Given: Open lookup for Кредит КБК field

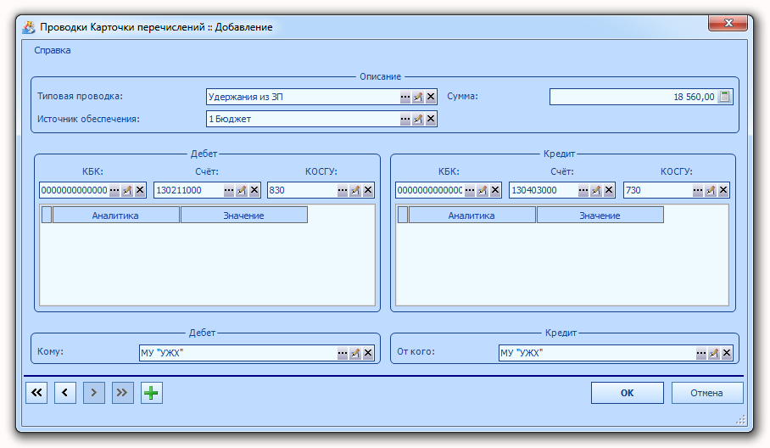Looking at the screenshot, I should [x=470, y=190].
